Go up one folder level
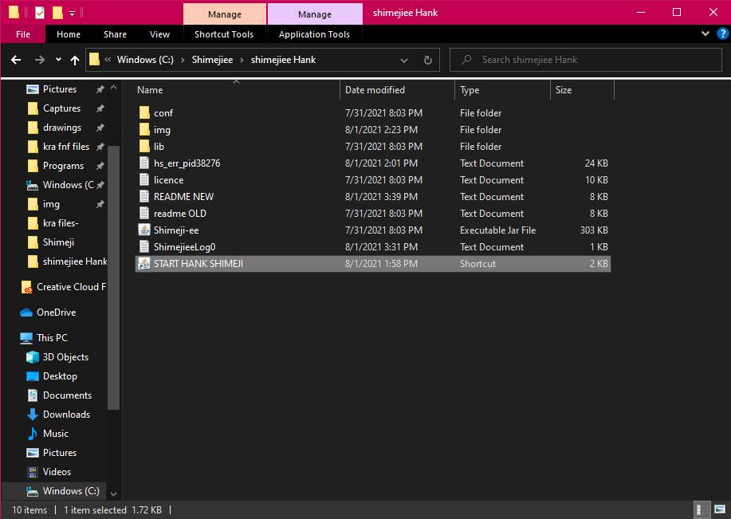 (75, 60)
